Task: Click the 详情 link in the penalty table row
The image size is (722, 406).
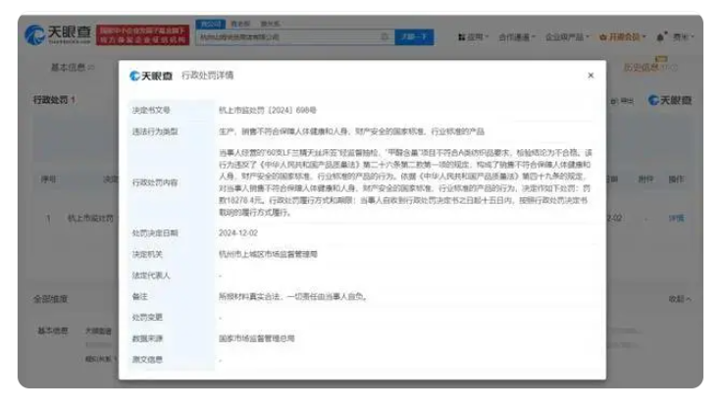Action: pyautogui.click(x=676, y=219)
